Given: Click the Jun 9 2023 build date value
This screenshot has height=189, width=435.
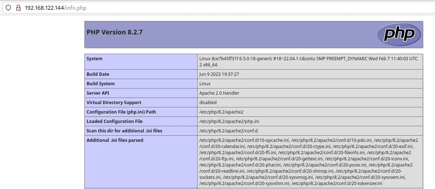Looking at the screenshot, I should 219,74.
